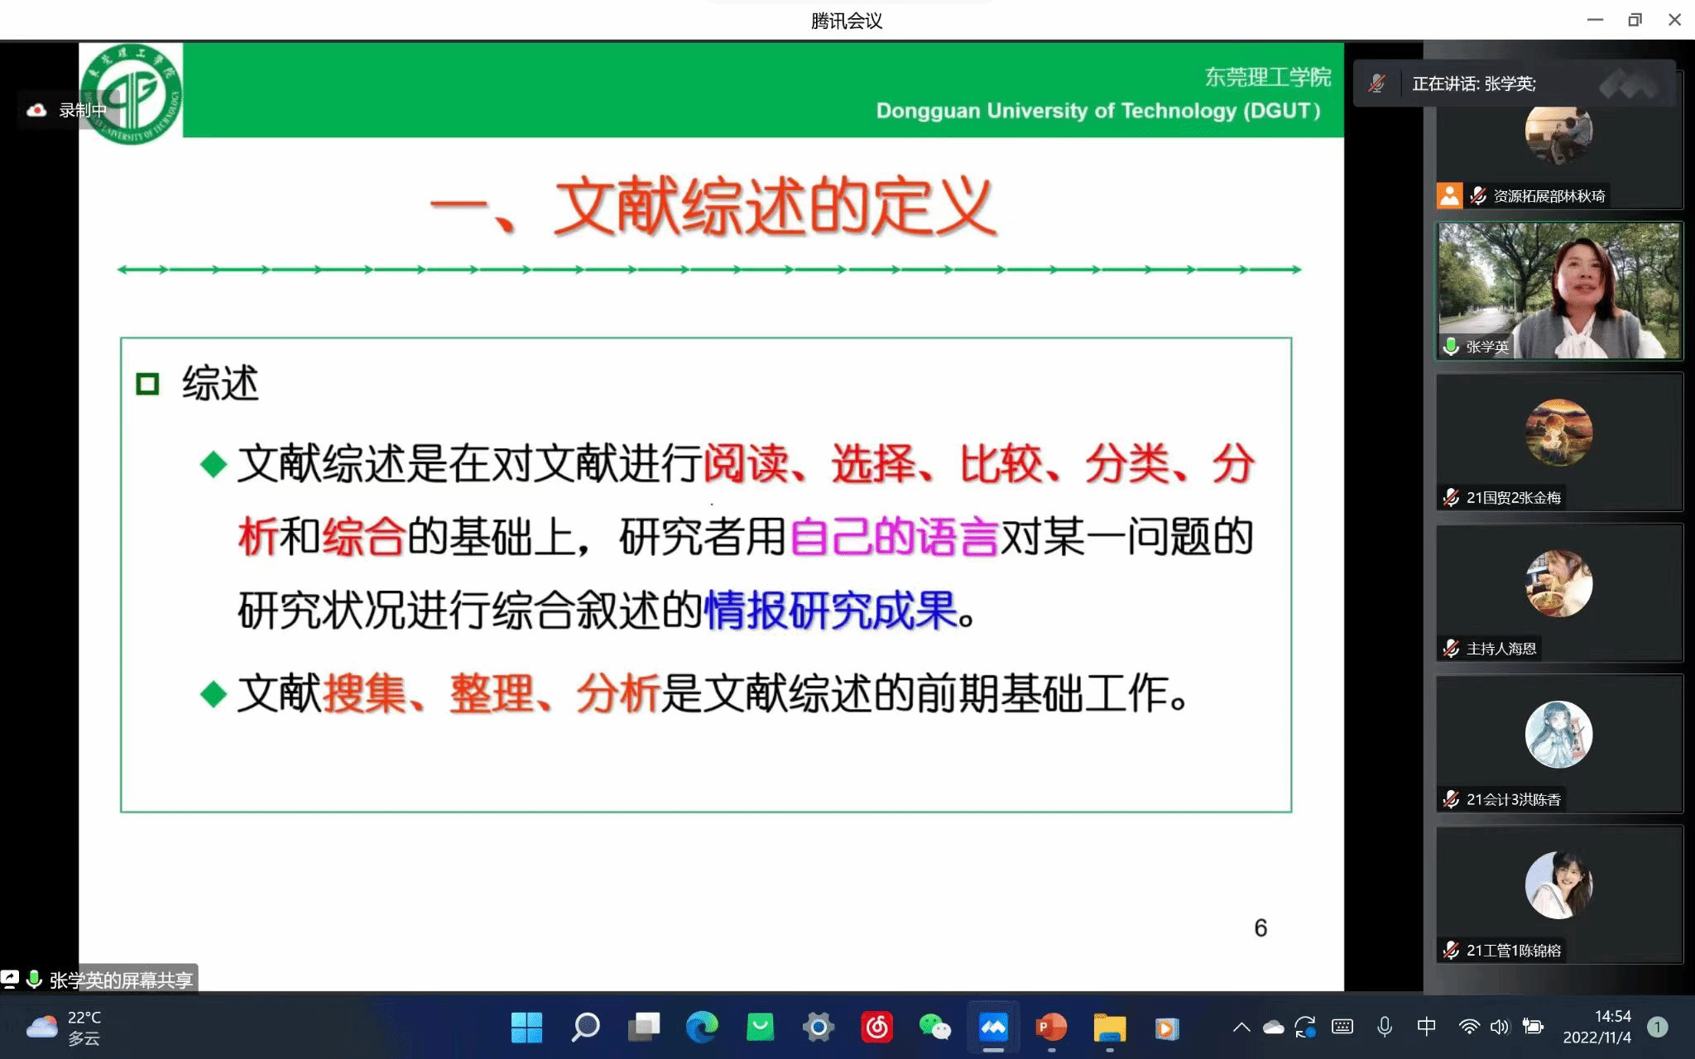Expand hidden system tray icons chevron
This screenshot has height=1059, width=1695.
(1241, 1028)
